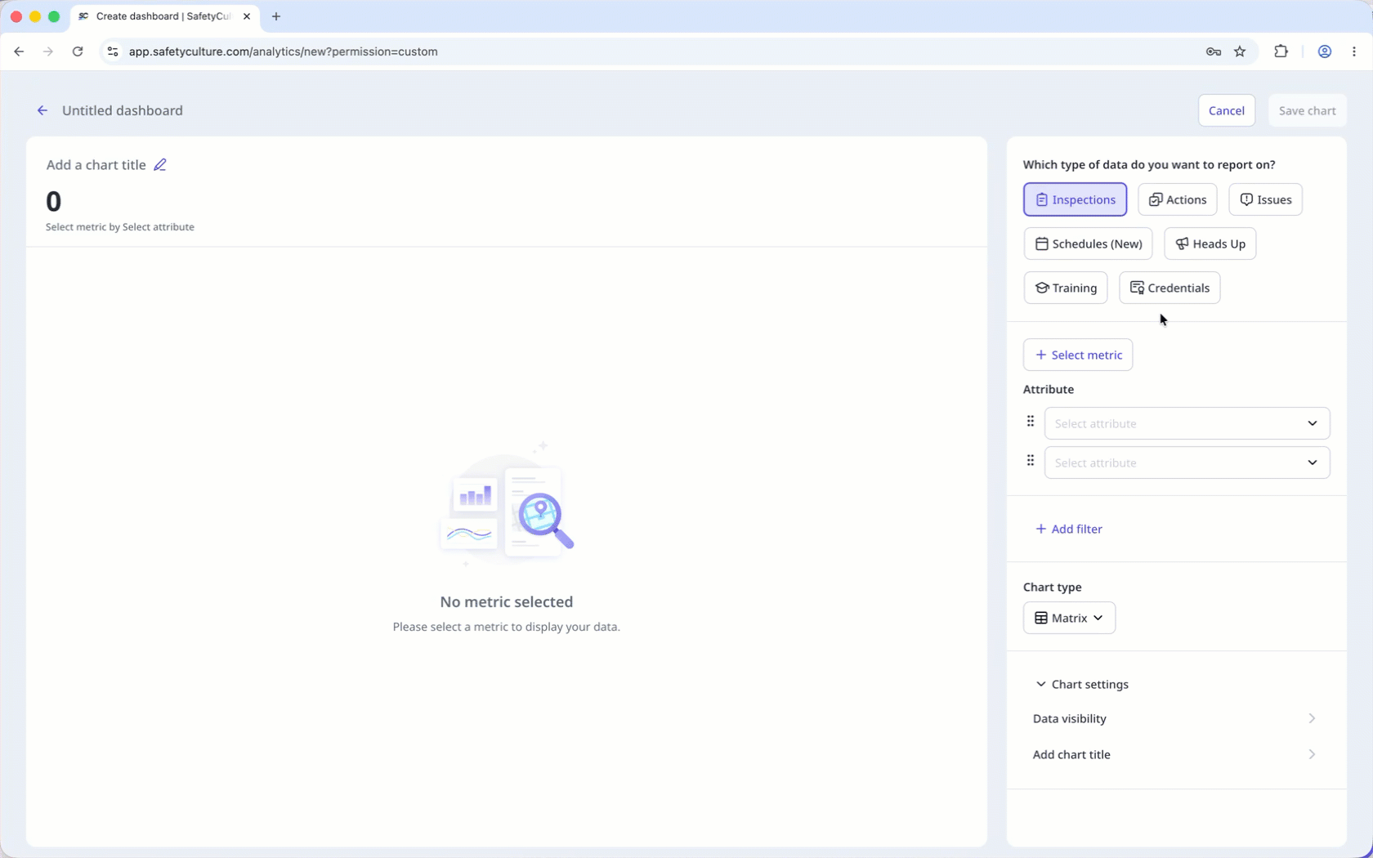
Task: Click the second attribute drag handle
Action: [1031, 461]
